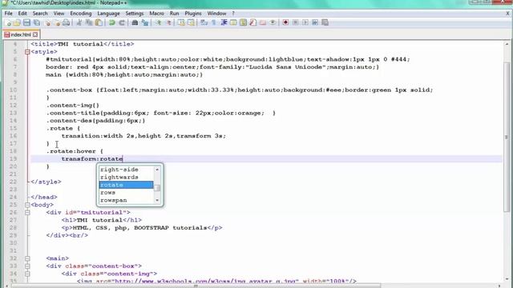
Task: Click the Redo arrow icon
Action: coord(122,22)
